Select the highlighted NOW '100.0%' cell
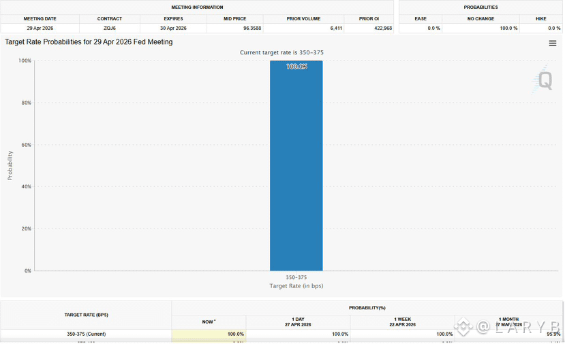 point(209,334)
